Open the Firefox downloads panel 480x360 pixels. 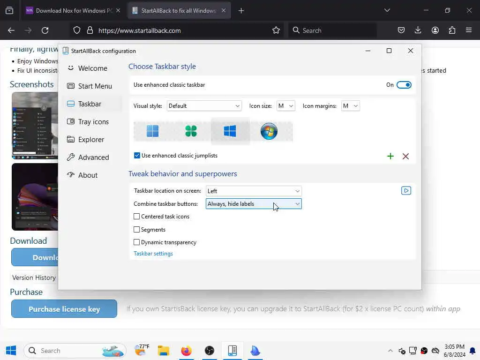click(418, 30)
